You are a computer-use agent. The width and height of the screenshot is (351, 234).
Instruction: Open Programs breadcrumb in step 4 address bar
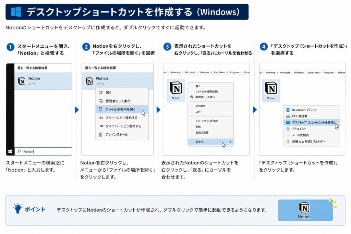(329, 73)
